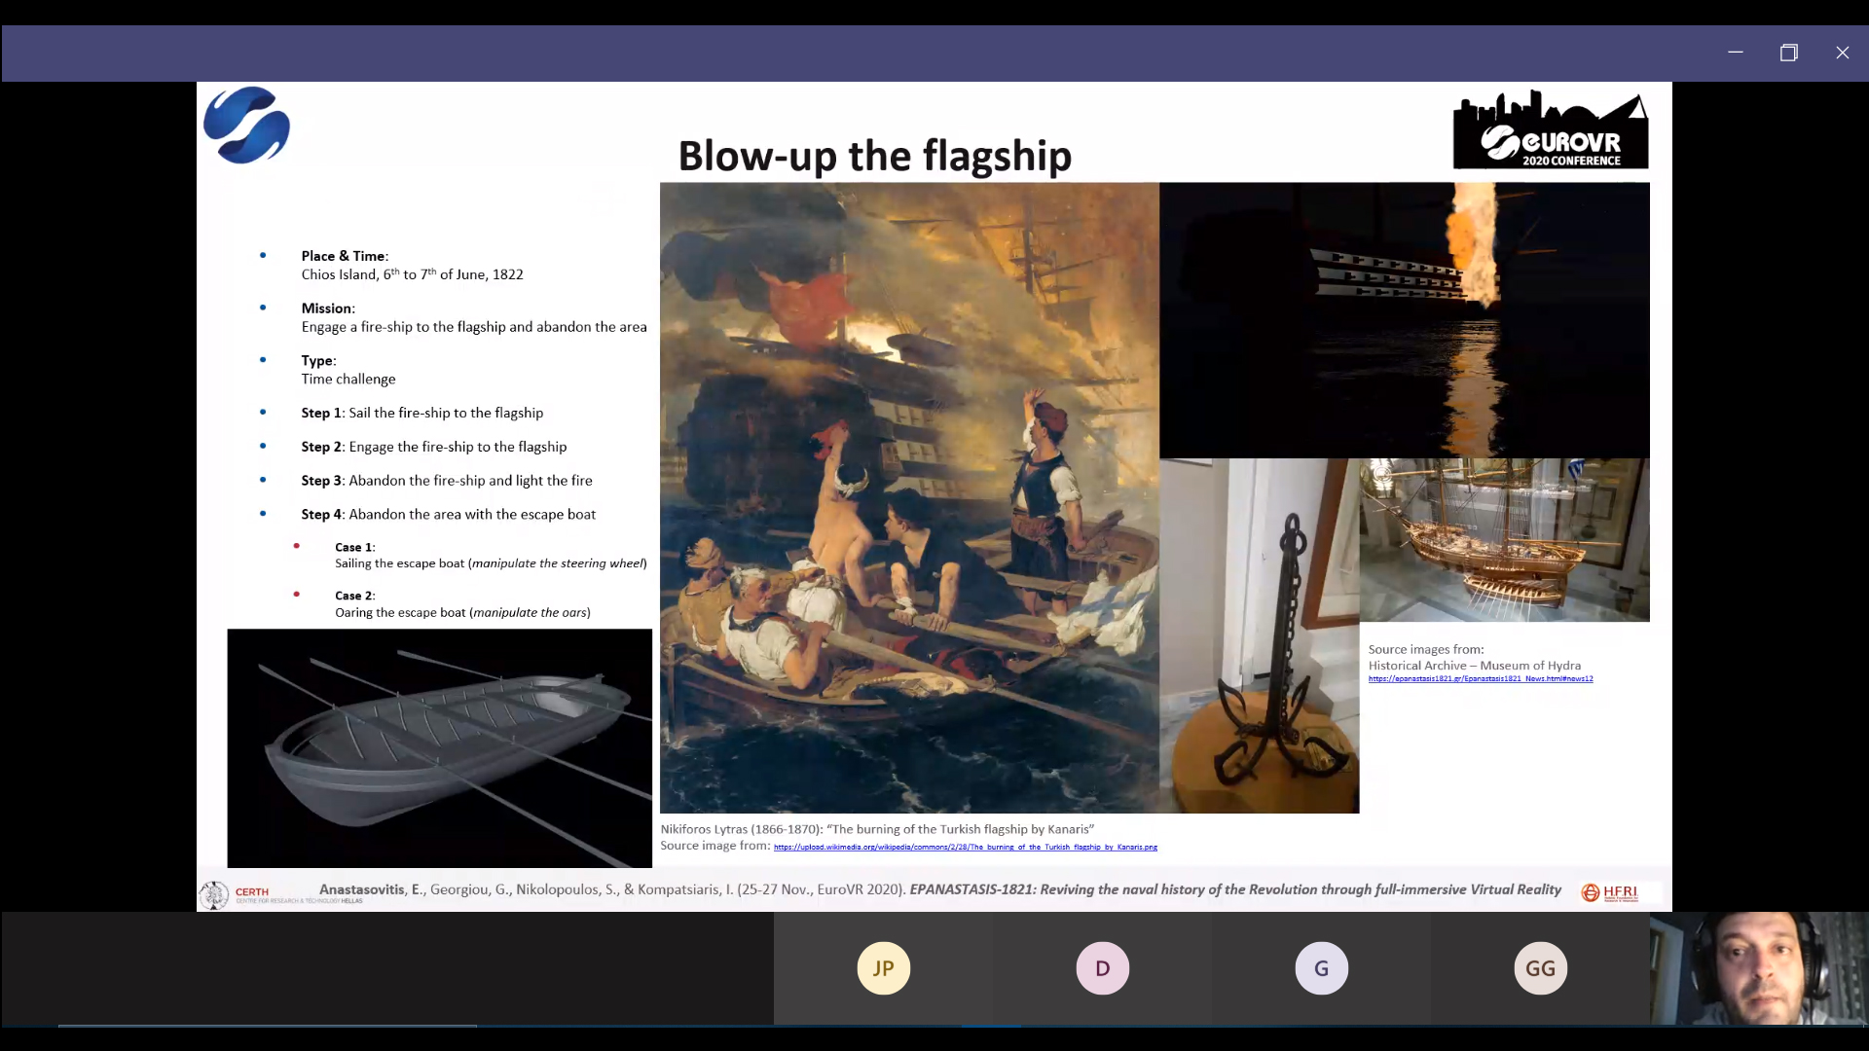1869x1051 pixels.
Task: Click the EPANASTASIS-1821 citation footer text
Action: click(x=940, y=889)
